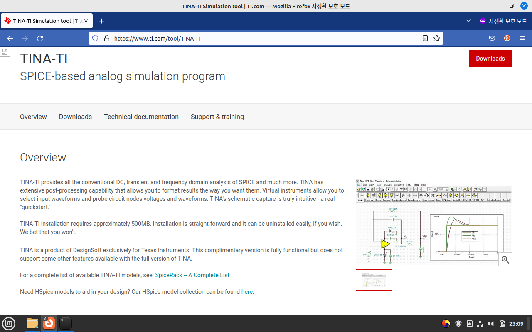This screenshot has width=532, height=332.
Task: Switch to Firefox in the taskbar
Action: click(49, 323)
